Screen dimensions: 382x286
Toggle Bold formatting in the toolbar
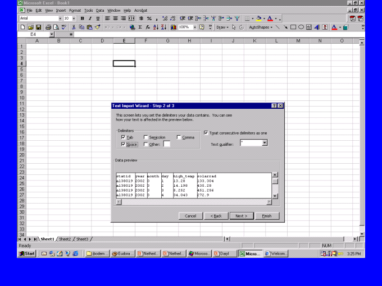click(83, 19)
